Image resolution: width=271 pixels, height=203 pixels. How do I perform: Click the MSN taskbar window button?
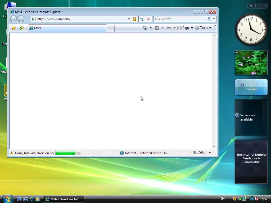64,199
